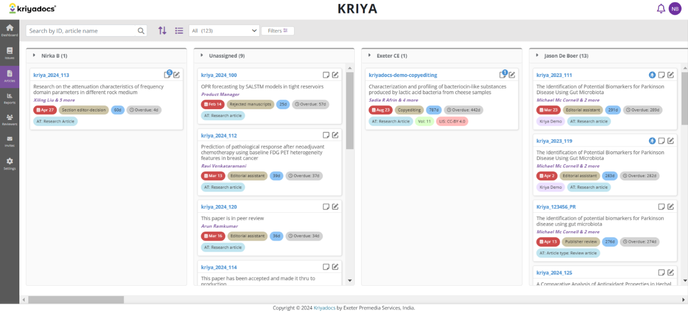
Task: Expand the Jason De Boer (13) column
Action: pos(537,55)
